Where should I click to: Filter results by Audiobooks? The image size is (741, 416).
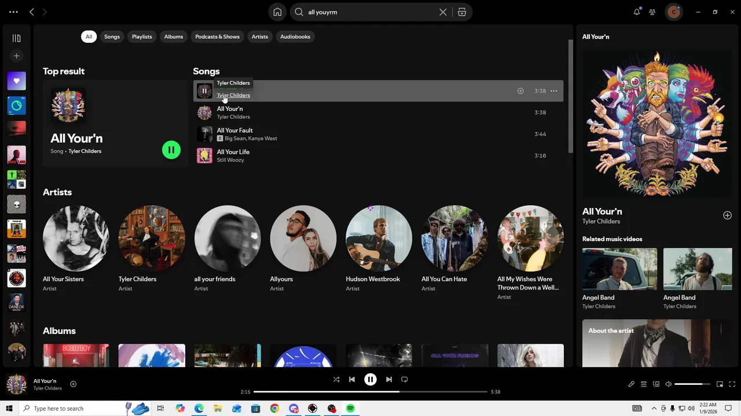(295, 36)
